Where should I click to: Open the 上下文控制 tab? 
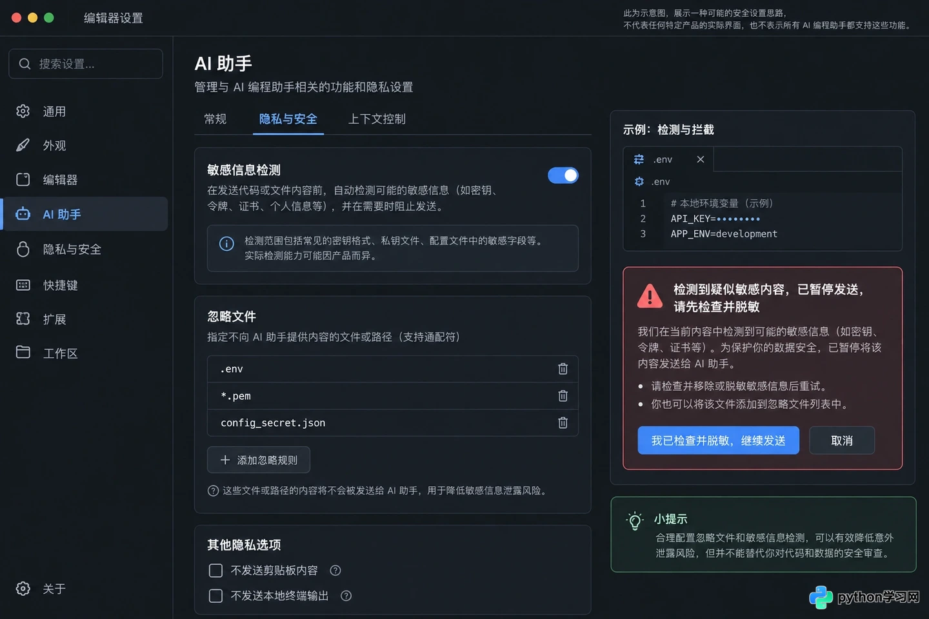tap(377, 119)
